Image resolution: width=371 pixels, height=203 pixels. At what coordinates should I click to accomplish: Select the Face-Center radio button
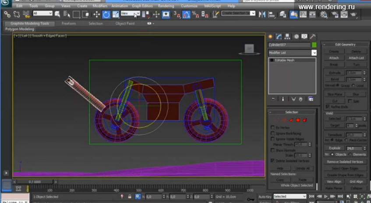pyautogui.click(x=346, y=140)
